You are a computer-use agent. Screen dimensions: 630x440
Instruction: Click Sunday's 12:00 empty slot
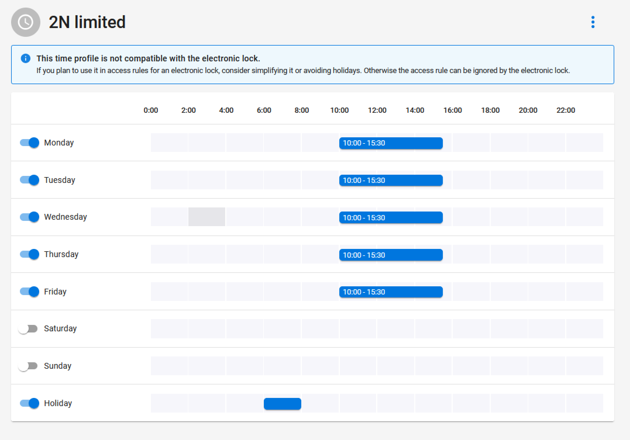click(x=396, y=366)
